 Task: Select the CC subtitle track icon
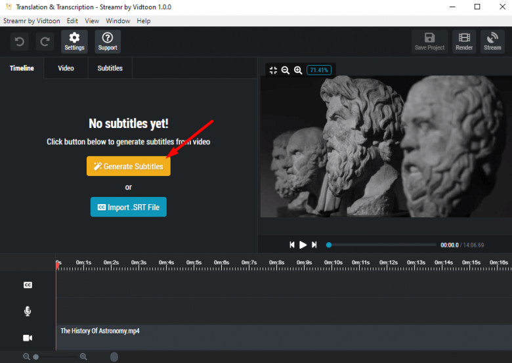[28, 285]
